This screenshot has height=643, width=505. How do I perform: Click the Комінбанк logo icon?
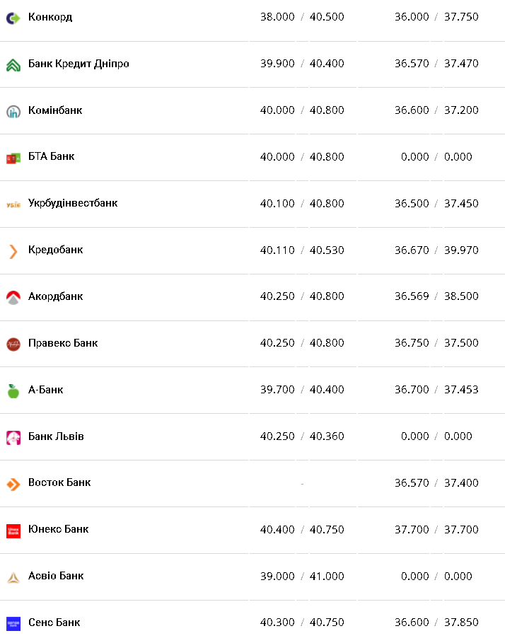click(x=13, y=111)
